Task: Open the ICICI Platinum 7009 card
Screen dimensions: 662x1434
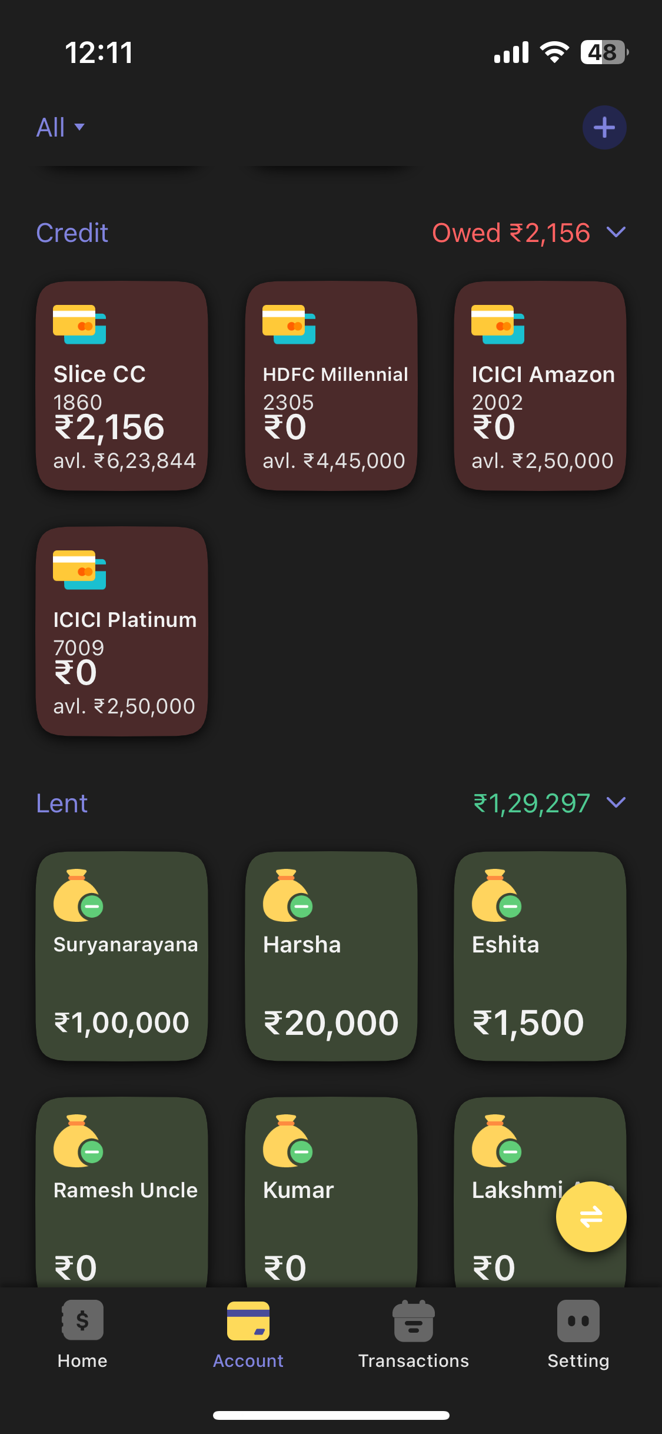Action: (122, 631)
